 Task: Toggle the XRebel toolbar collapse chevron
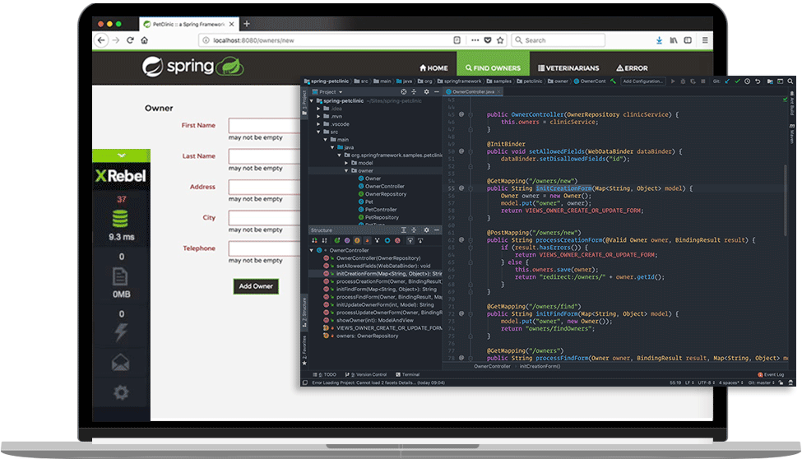pos(121,155)
